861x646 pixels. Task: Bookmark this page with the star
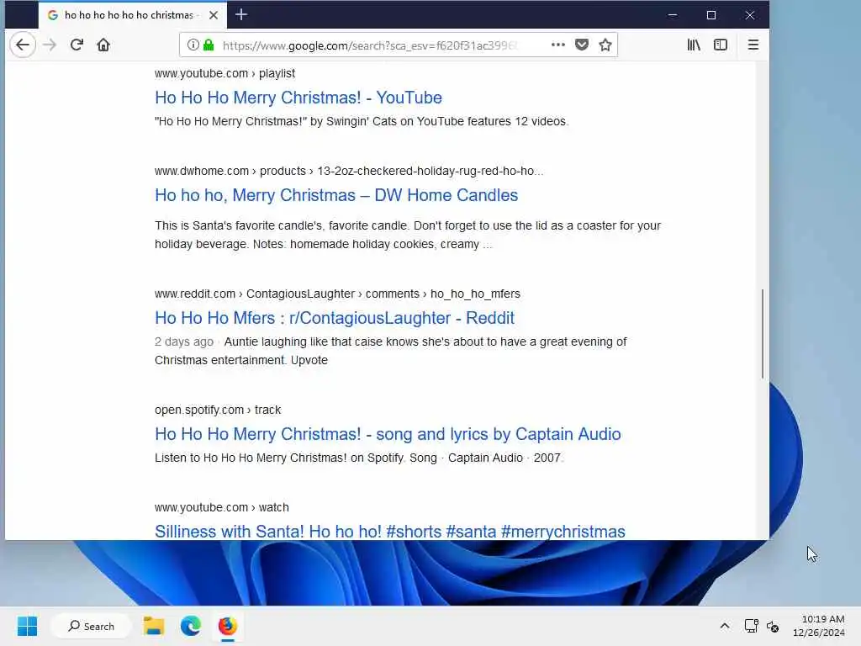pyautogui.click(x=605, y=45)
